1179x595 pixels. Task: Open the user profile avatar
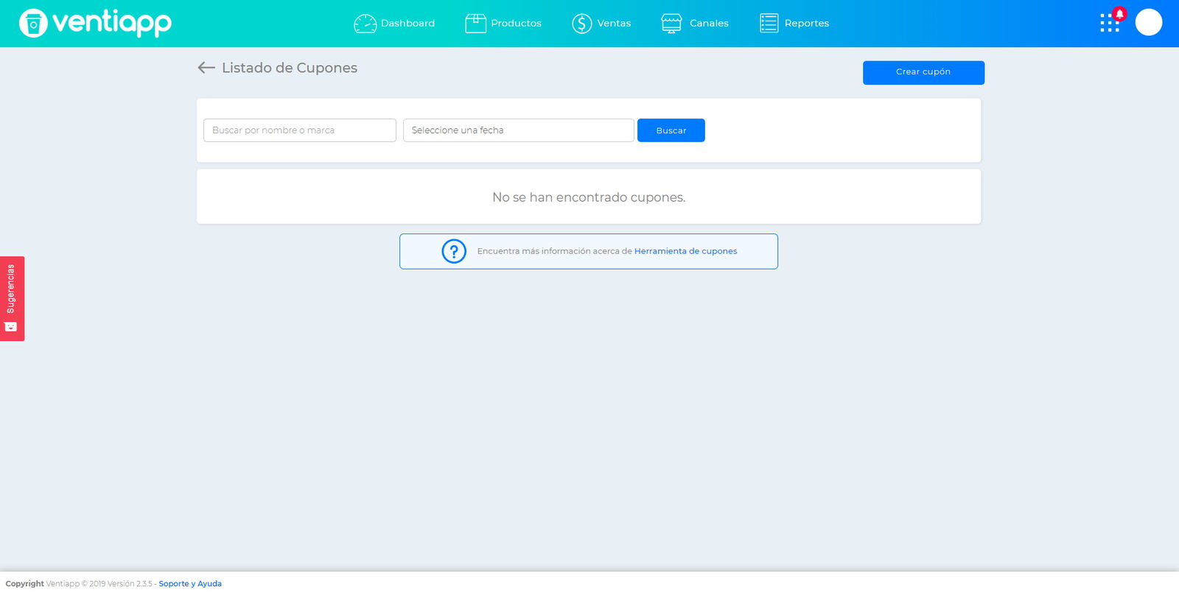(x=1149, y=22)
